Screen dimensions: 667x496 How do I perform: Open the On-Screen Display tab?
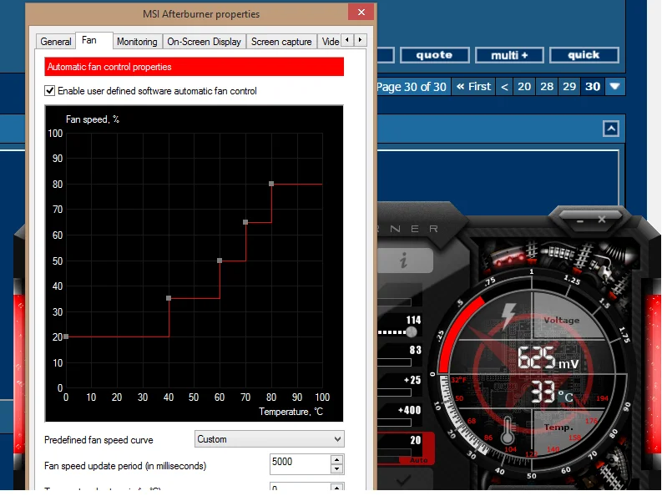pyautogui.click(x=204, y=42)
